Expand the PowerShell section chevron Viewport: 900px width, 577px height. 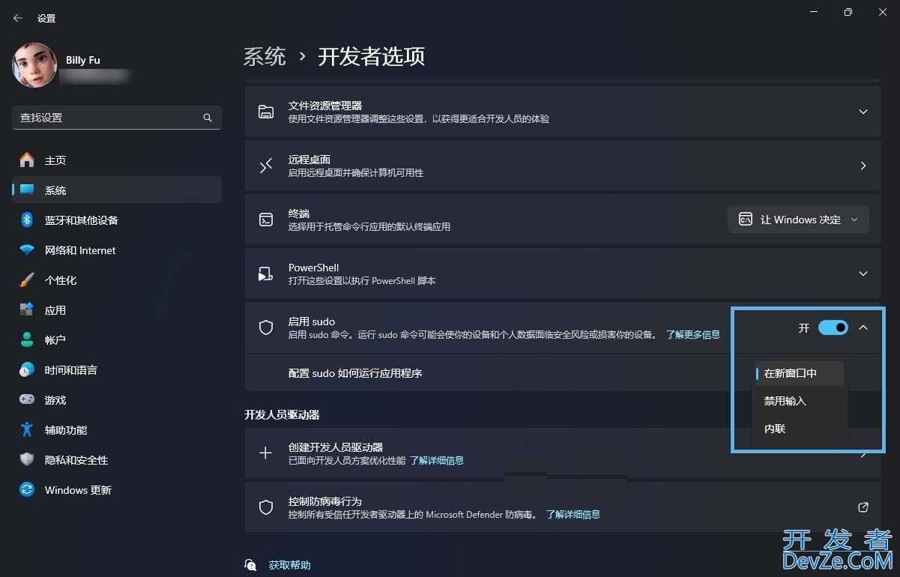(863, 274)
